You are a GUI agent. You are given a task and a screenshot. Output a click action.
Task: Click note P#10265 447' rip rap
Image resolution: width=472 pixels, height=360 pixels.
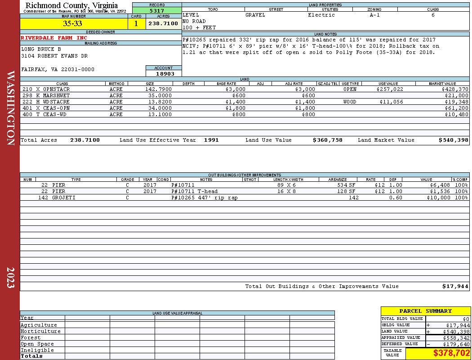click(x=205, y=198)
